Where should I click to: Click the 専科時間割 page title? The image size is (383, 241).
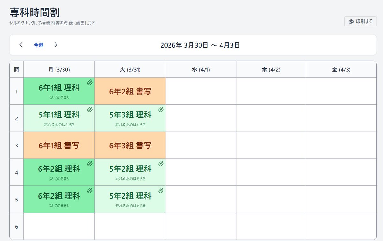coord(35,12)
